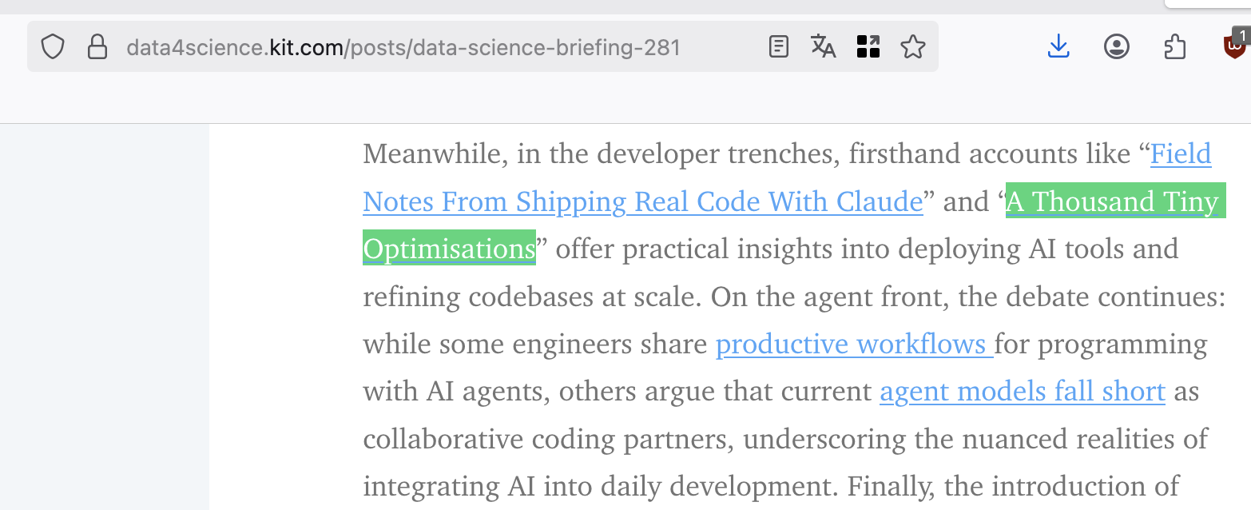Viewport: 1251px width, 510px height.
Task: Open the tracking protection shield icon
Action: 53,47
